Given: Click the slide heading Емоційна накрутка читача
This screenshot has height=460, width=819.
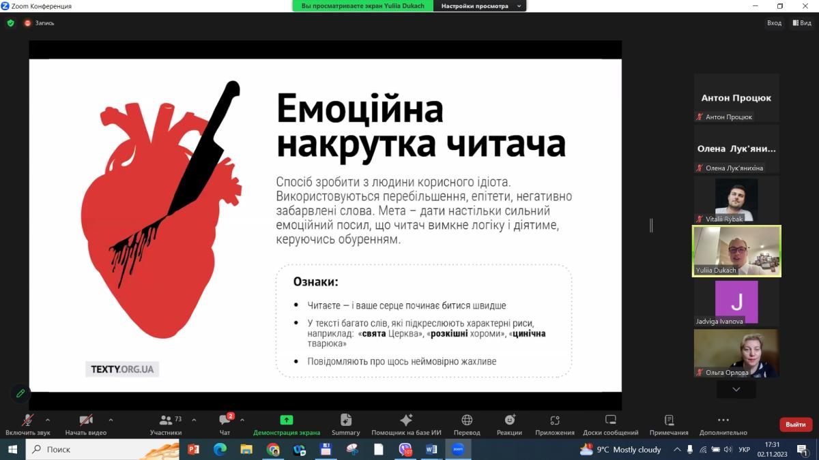Looking at the screenshot, I should point(420,126).
